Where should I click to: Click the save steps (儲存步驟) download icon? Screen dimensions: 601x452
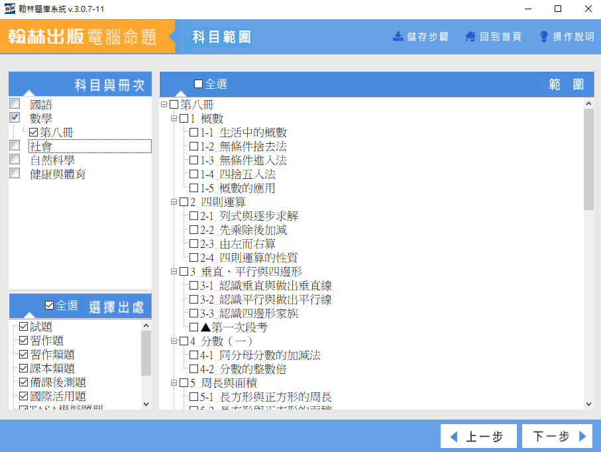tap(398, 36)
